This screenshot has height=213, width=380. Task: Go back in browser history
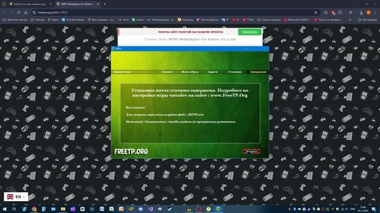4,12
